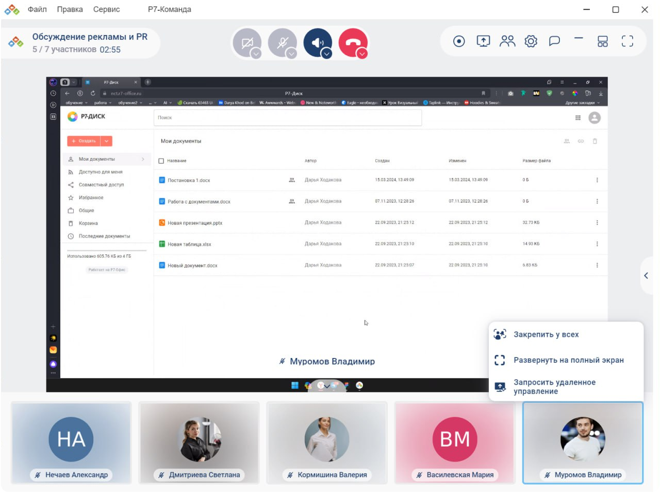Click the trash icon above the document list
Image resolution: width=660 pixels, height=493 pixels.
(x=595, y=141)
